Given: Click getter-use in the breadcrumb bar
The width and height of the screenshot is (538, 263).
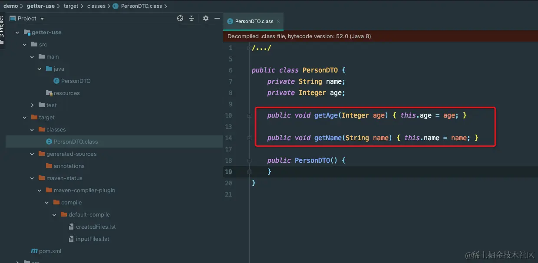Looking at the screenshot, I should (41, 6).
